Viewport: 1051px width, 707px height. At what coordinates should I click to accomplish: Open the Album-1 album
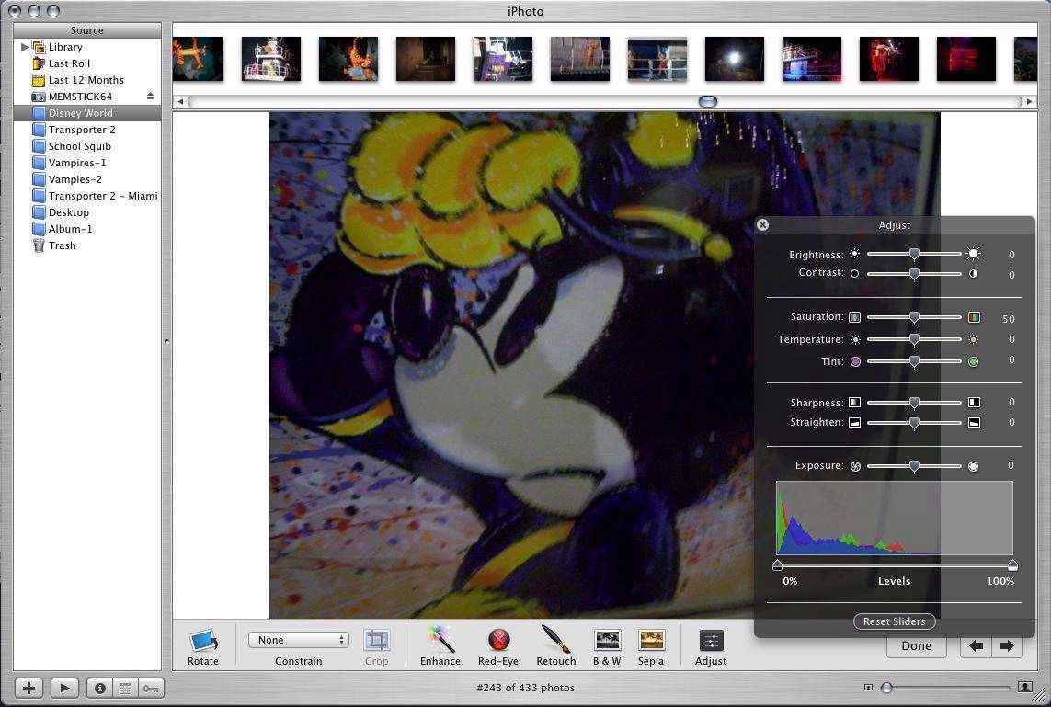click(x=87, y=229)
